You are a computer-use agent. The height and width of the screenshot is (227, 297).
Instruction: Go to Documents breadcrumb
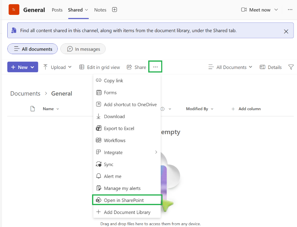25,94
